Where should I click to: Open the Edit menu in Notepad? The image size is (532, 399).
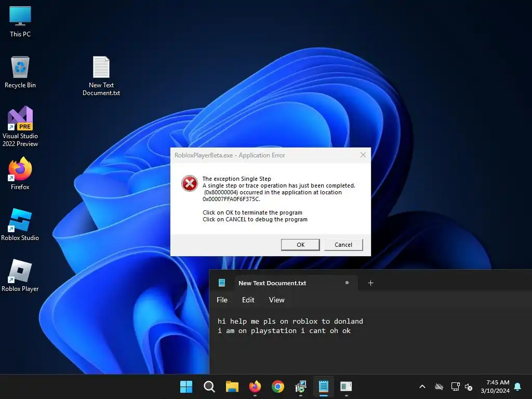248,300
